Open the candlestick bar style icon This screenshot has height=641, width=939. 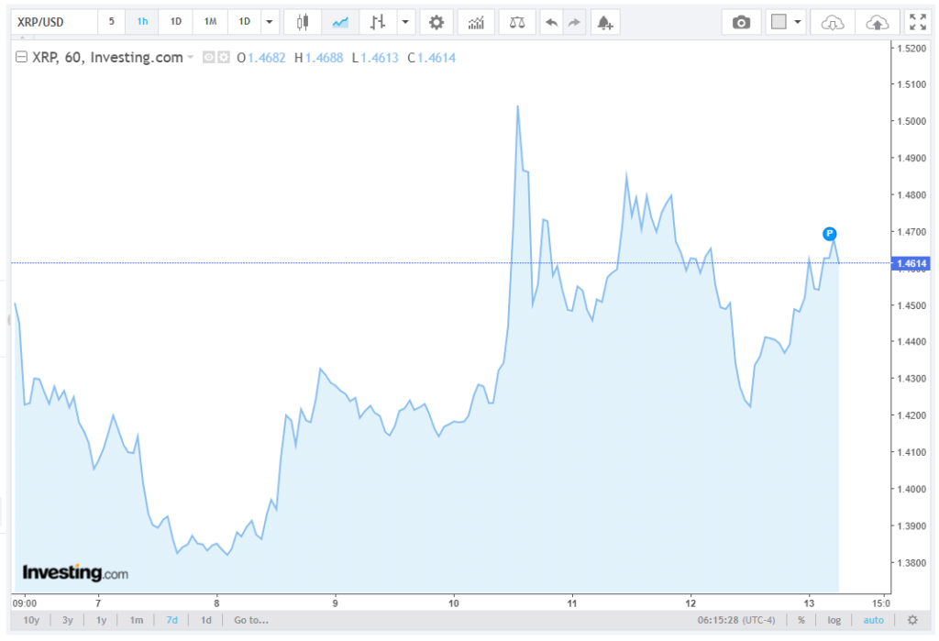pos(303,22)
